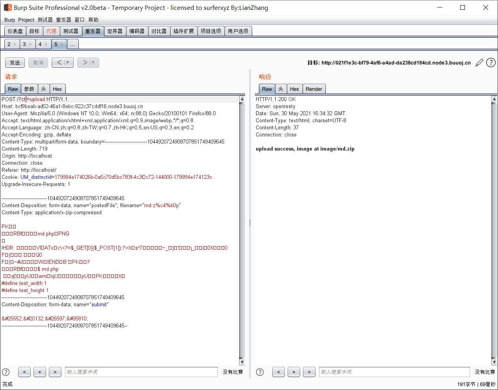Image resolution: width=498 pixels, height=390 pixels.
Task: Click request search next match button
Action: point(55,372)
